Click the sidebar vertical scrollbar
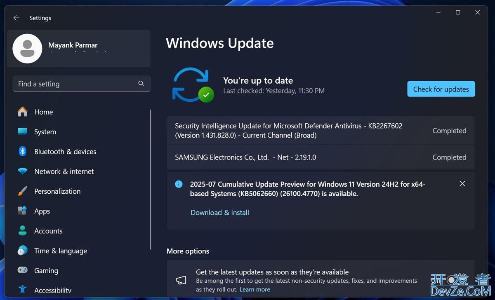Viewport: 495px width, 300px height. pyautogui.click(x=150, y=177)
